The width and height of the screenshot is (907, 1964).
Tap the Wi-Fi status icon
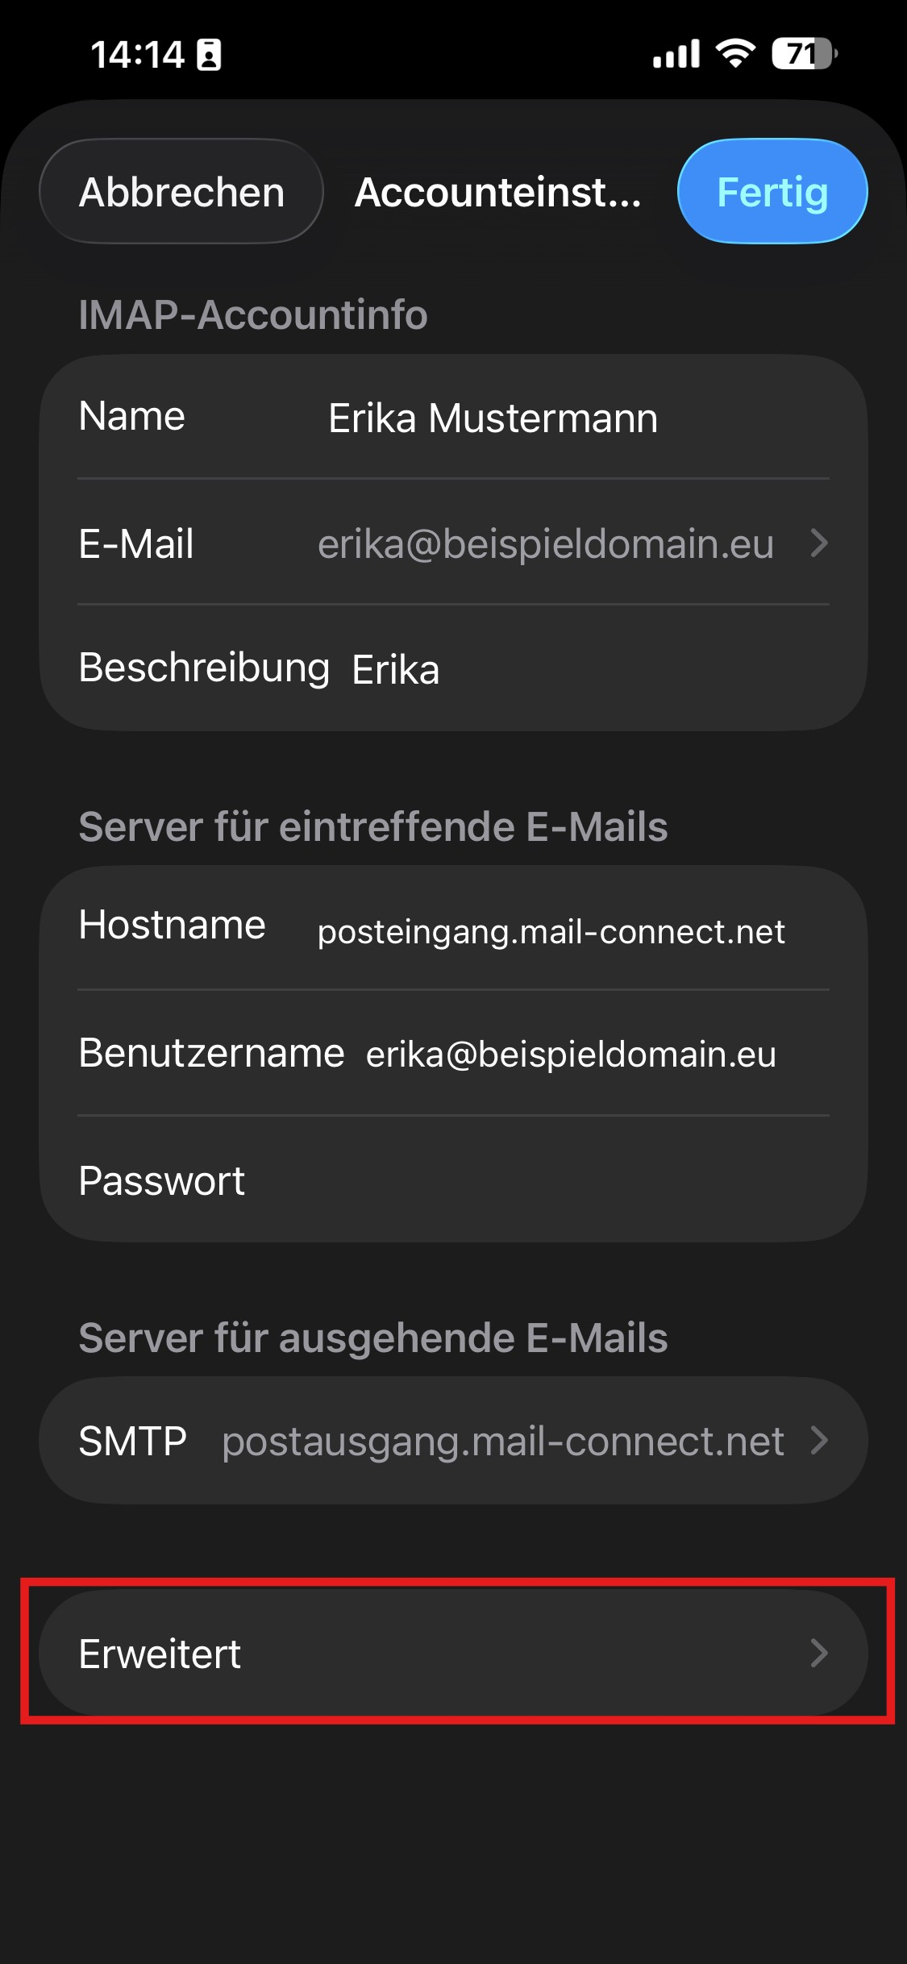click(x=735, y=54)
